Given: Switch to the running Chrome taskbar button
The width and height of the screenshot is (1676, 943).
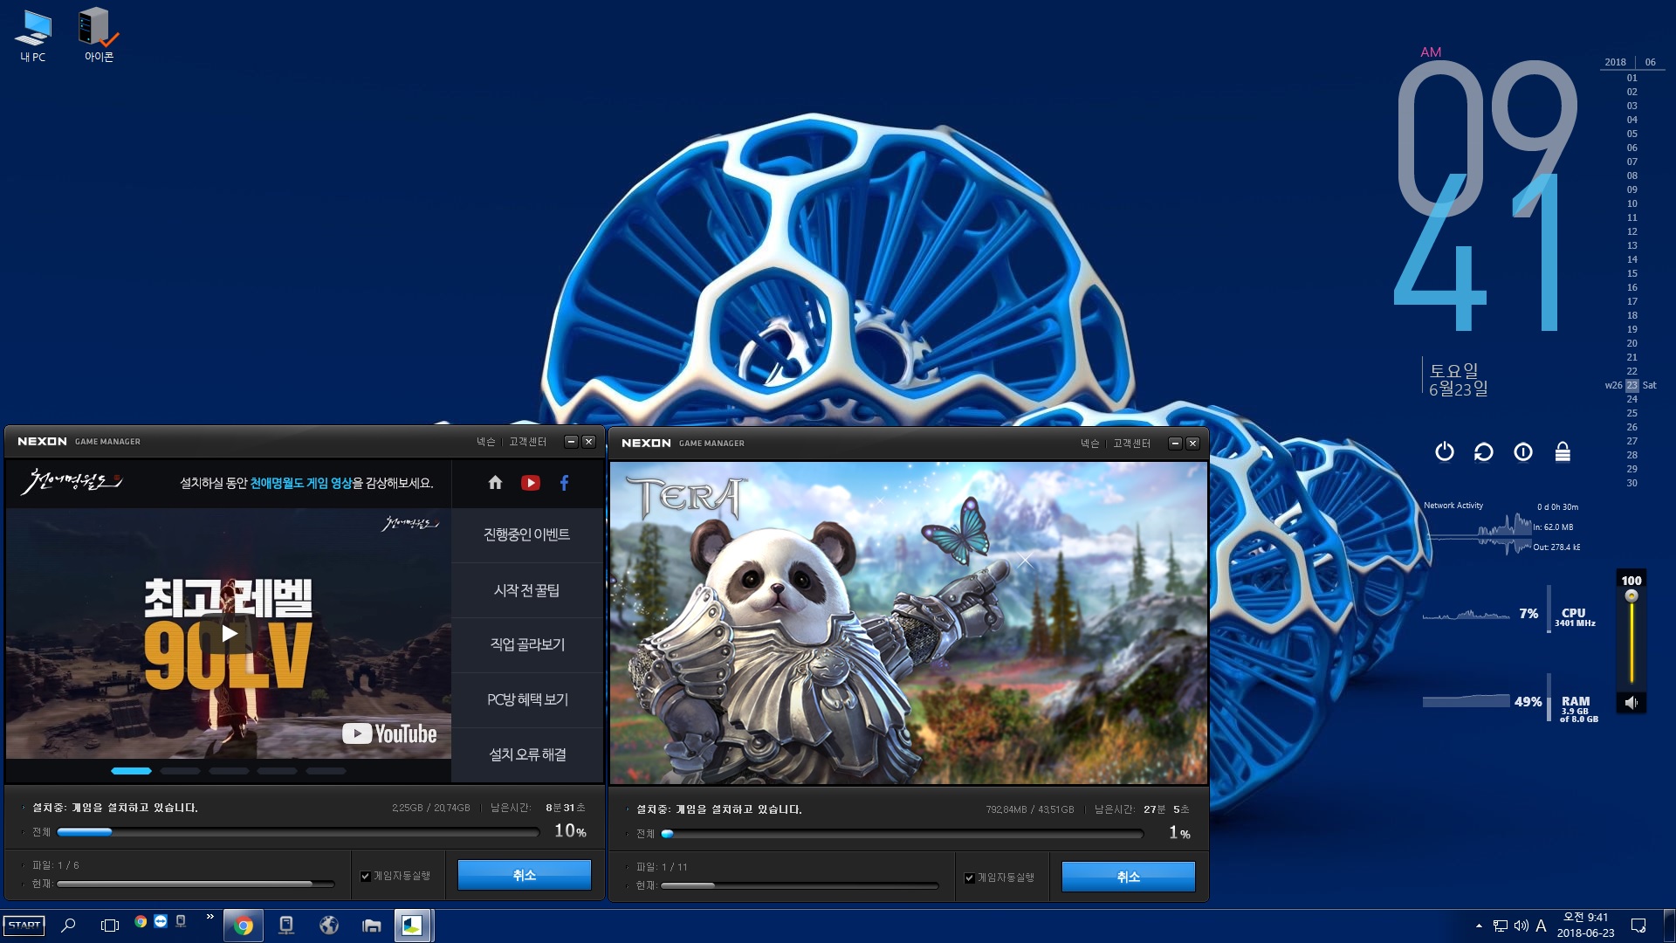Looking at the screenshot, I should pyautogui.click(x=244, y=926).
